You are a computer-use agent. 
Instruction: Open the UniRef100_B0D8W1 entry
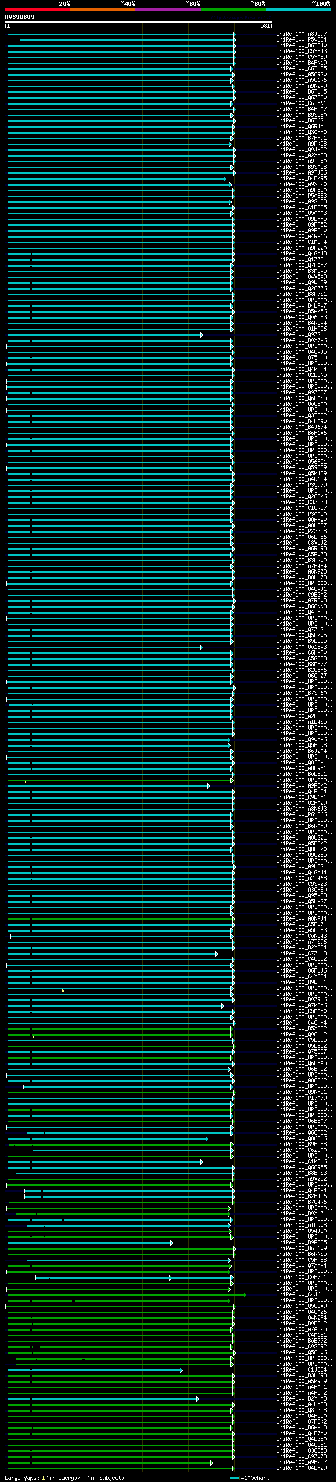tap(301, 774)
